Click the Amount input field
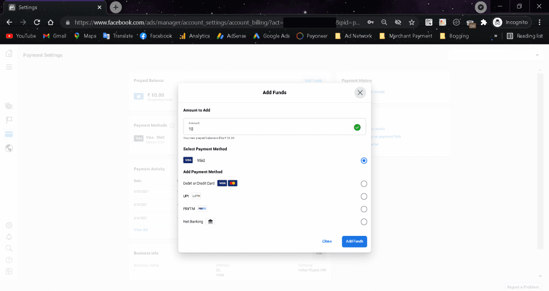Image resolution: width=549 pixels, height=291 pixels. point(274,126)
